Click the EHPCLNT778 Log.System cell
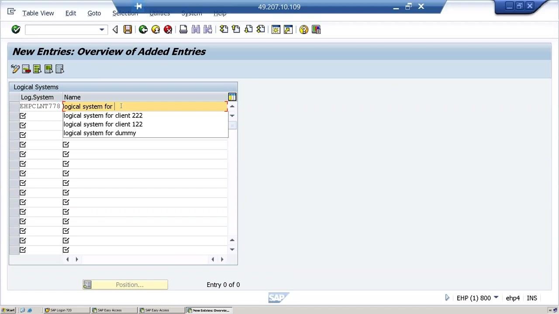Screen dimensions: 559x314 [40, 106]
